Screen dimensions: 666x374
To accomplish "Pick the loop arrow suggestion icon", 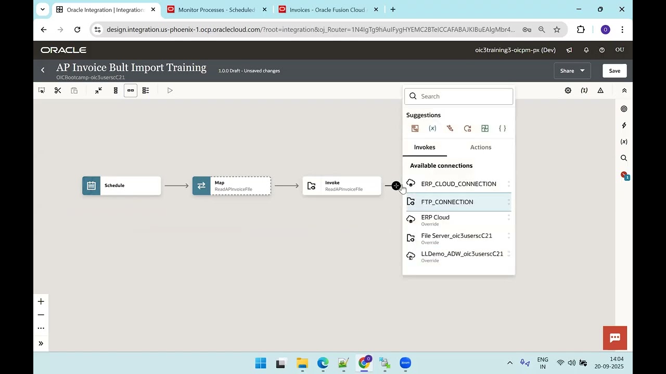I will (467, 128).
